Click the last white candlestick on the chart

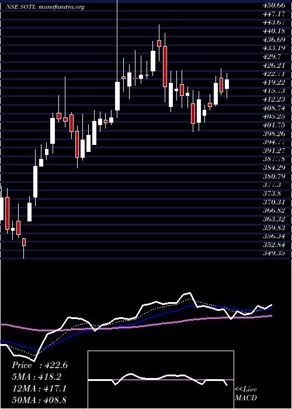(227, 84)
